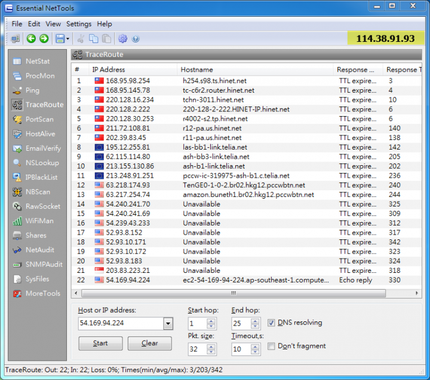Increase the Pkt. size value
The width and height of the screenshot is (430, 380).
pyautogui.click(x=211, y=346)
